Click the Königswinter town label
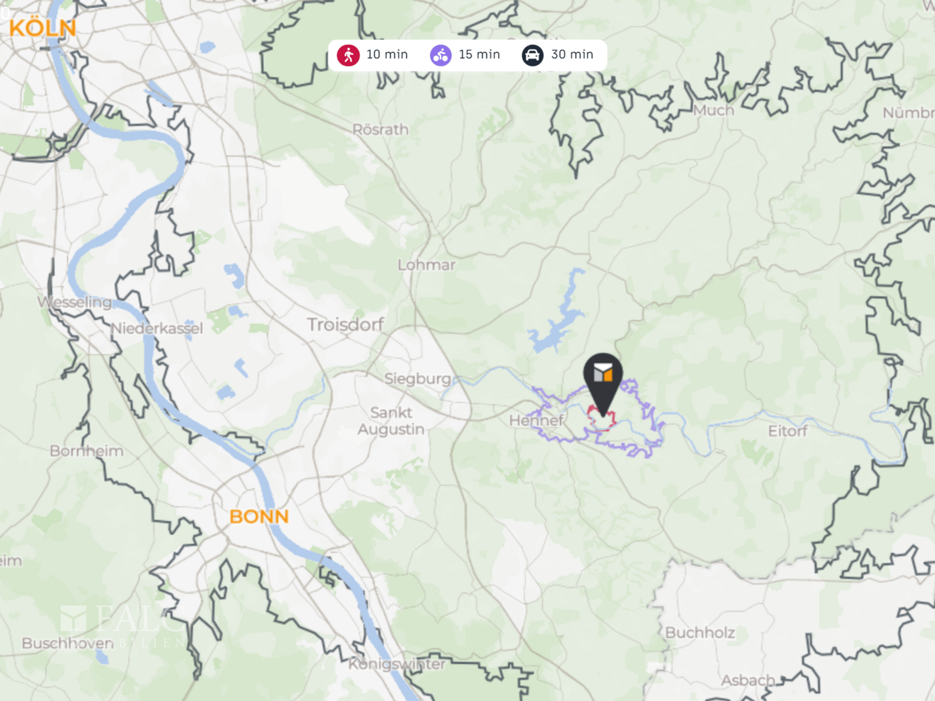Screen dimensions: 935x701 (x=397, y=664)
